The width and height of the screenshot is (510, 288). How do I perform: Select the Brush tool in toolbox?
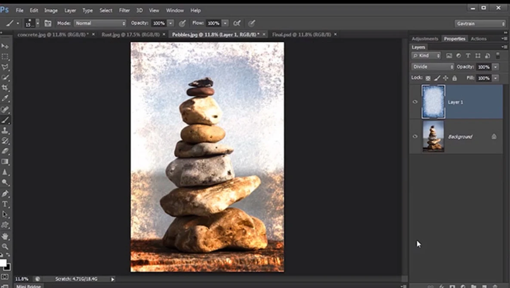[x=5, y=120]
